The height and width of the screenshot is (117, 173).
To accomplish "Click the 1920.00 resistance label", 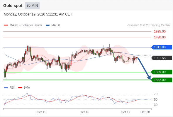I will click(160, 37).
